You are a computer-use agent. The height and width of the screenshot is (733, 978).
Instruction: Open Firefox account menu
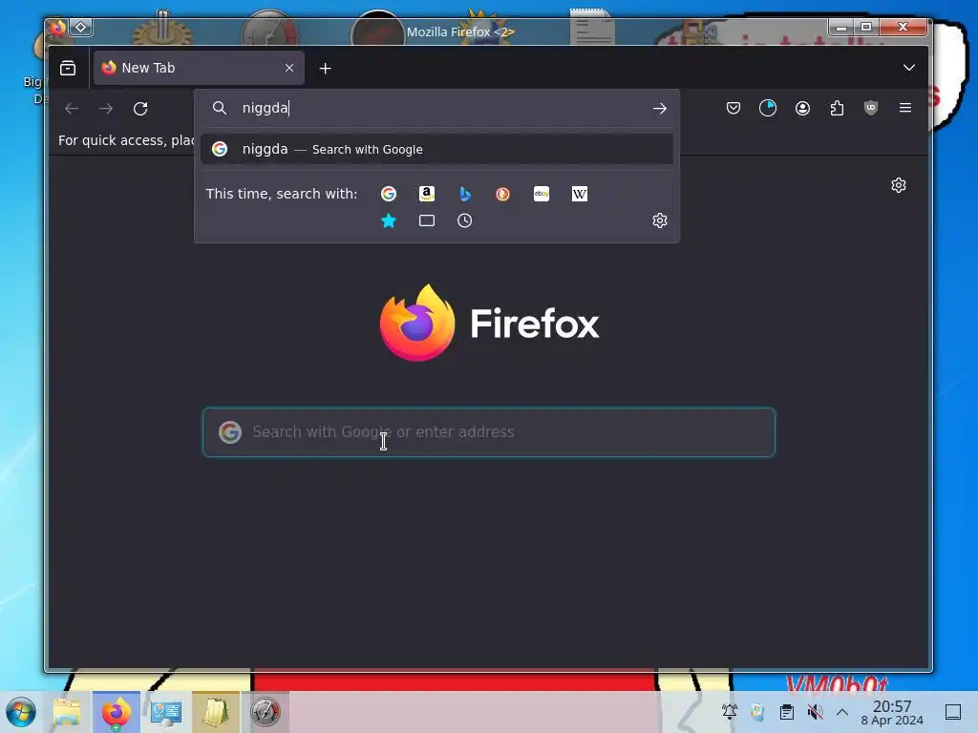click(802, 109)
